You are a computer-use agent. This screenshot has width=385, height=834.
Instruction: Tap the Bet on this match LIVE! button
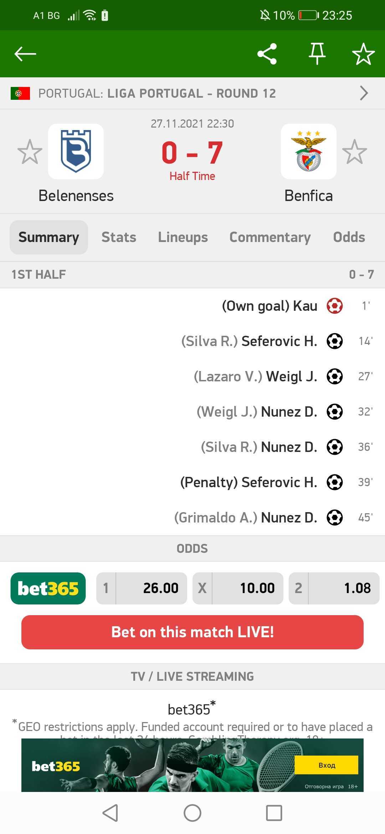click(x=192, y=632)
